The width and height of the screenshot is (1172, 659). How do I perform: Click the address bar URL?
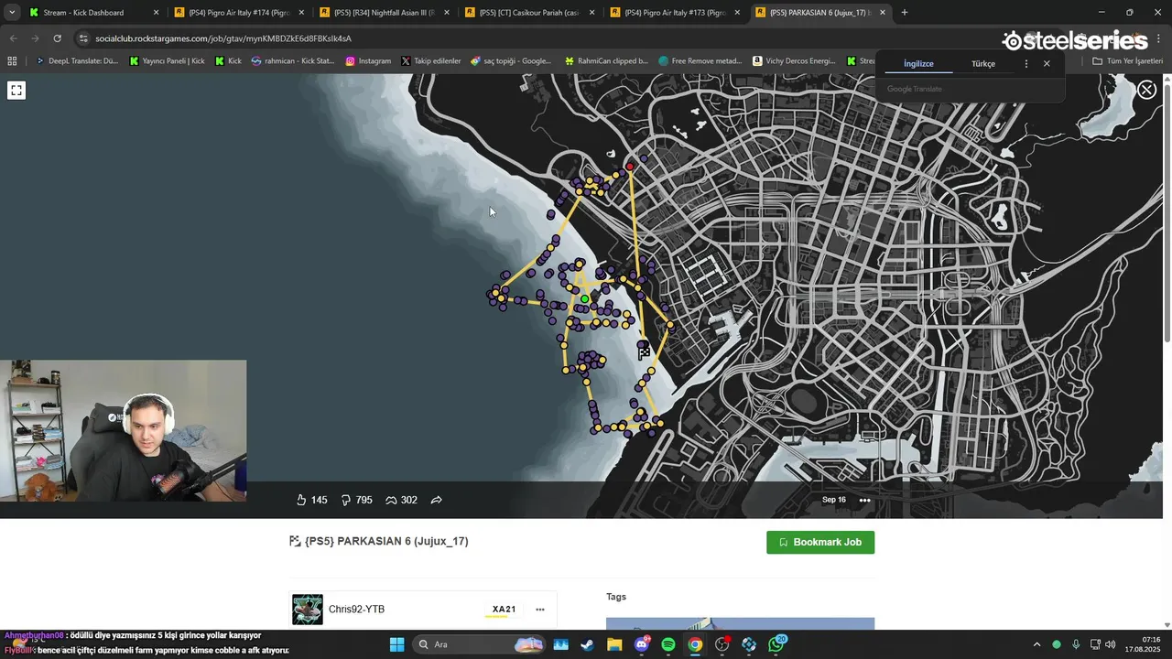[223, 38]
